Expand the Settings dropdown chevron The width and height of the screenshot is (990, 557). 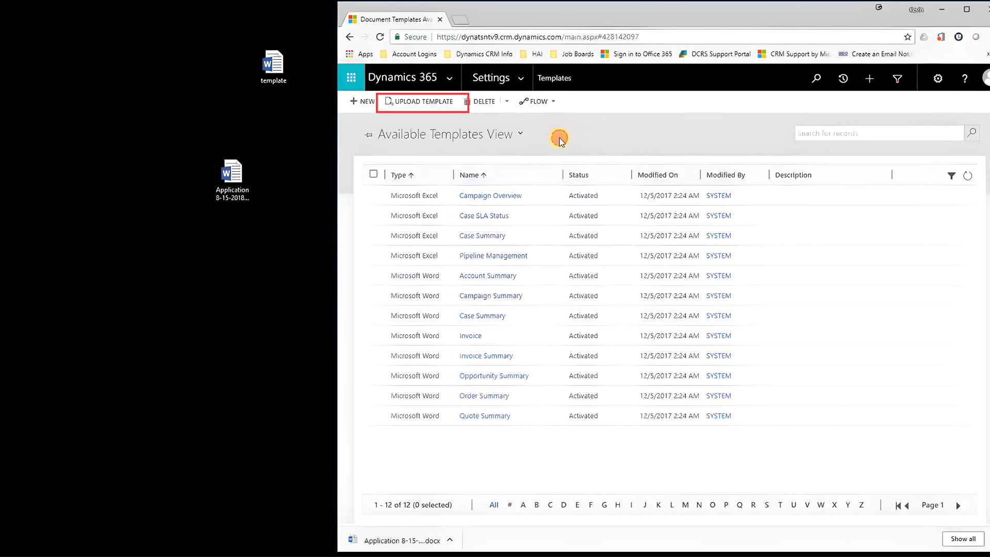[521, 78]
